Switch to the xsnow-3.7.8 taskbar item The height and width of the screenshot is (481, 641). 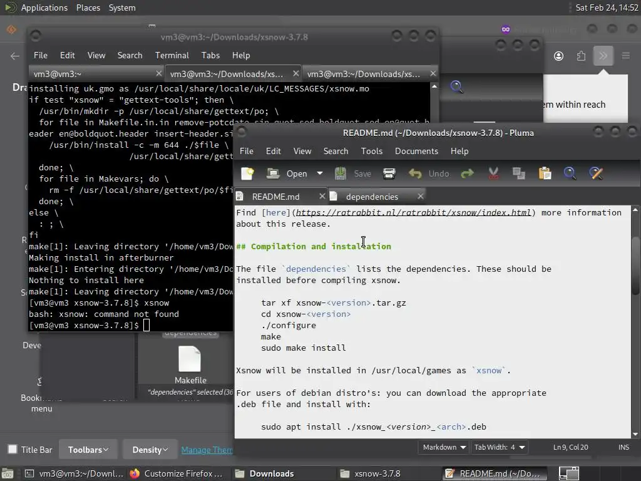(371, 473)
